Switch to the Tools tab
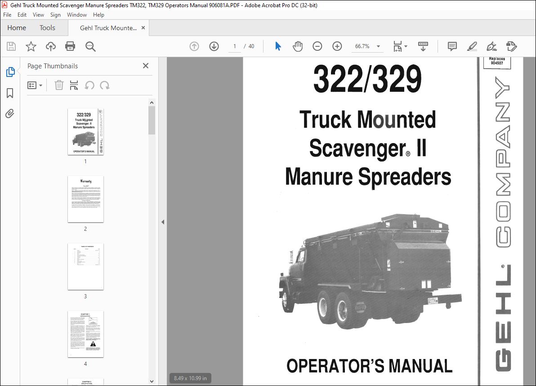536x386 pixels. point(47,28)
